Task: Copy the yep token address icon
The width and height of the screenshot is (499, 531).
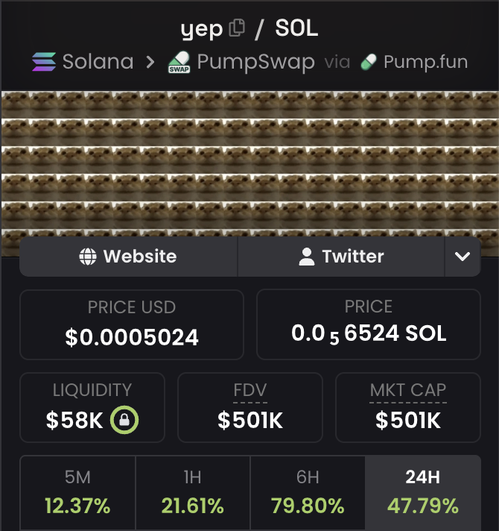Action: [237, 28]
